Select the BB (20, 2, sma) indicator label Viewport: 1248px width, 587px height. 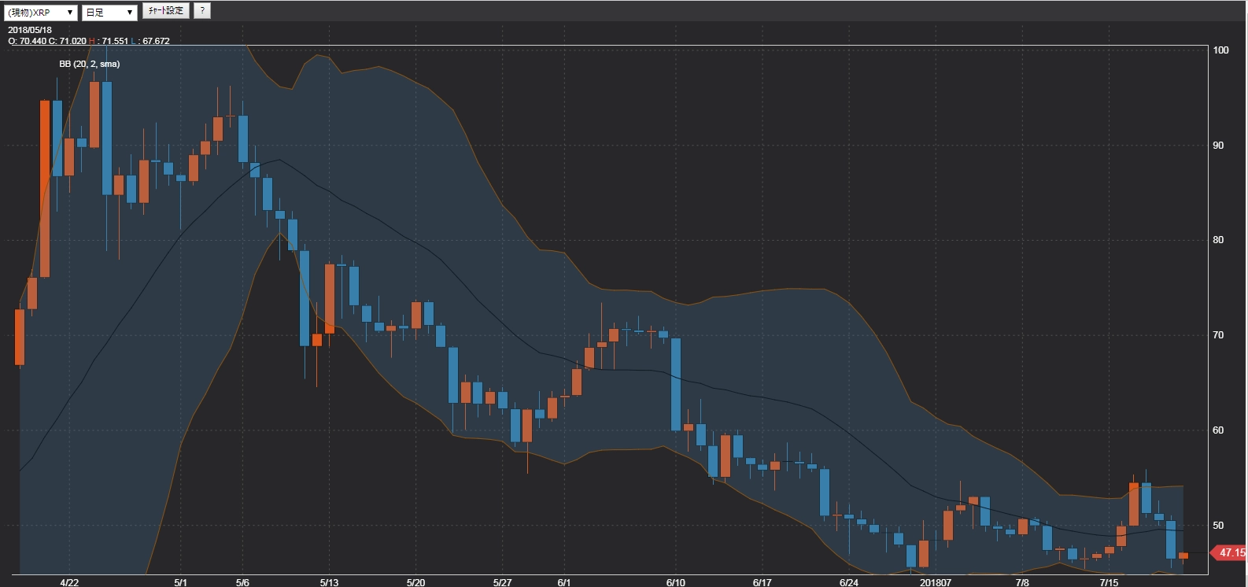pos(90,64)
